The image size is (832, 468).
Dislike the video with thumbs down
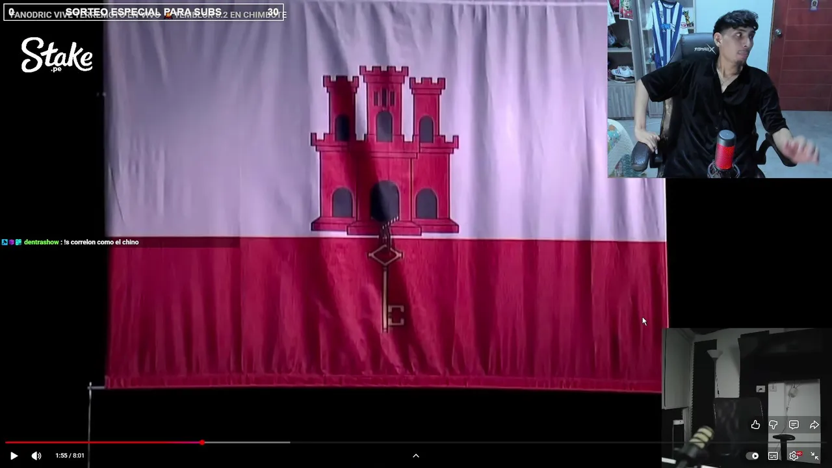(773, 424)
